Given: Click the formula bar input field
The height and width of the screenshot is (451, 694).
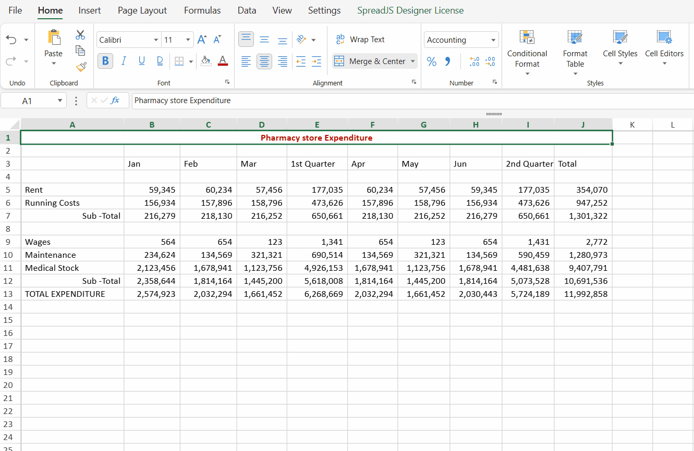Looking at the screenshot, I should click(412, 101).
